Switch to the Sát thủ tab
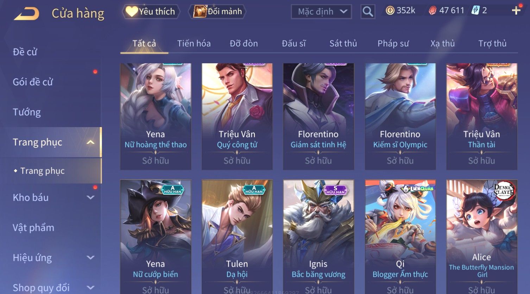The image size is (530, 294). (343, 44)
